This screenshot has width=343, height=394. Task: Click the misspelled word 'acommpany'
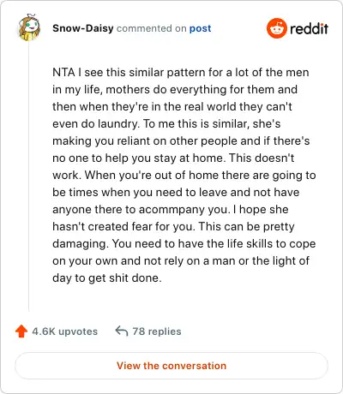(x=172, y=210)
